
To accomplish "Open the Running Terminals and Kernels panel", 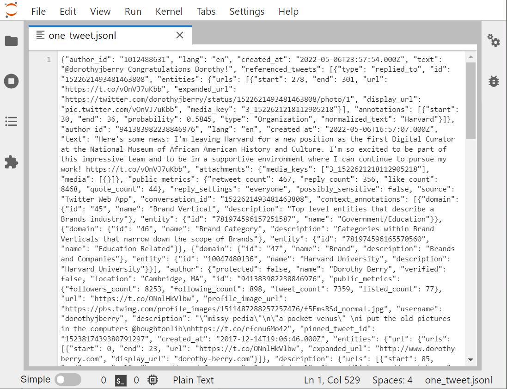I will 11,81.
